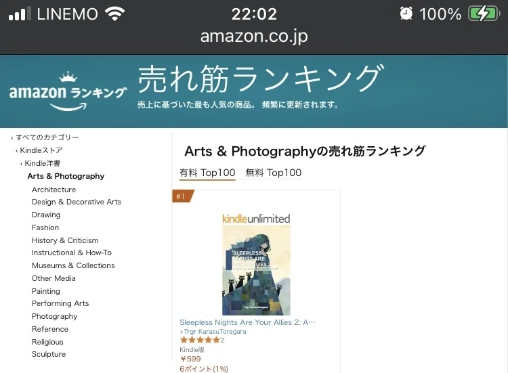Screen dimensions: 508x373
Task: Click the #1 rank badge
Action: coord(183,196)
